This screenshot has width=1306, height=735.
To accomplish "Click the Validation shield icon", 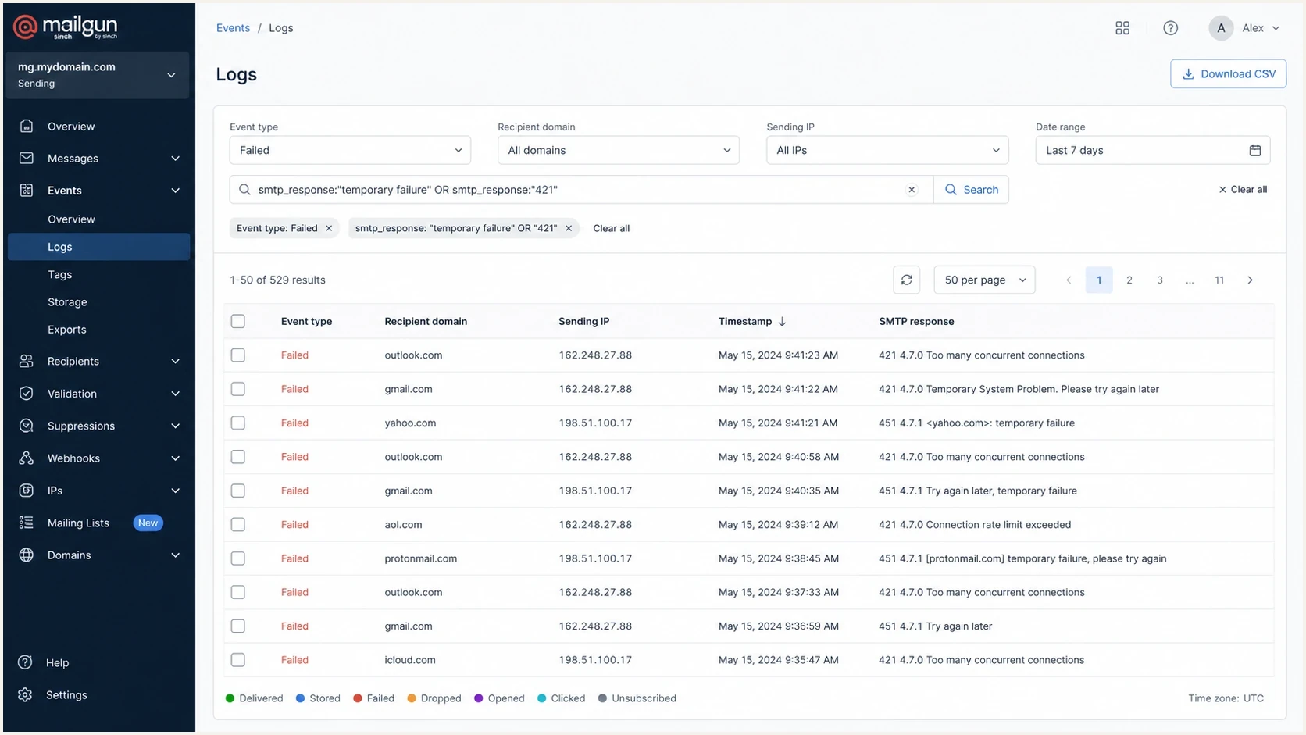I will coord(27,393).
